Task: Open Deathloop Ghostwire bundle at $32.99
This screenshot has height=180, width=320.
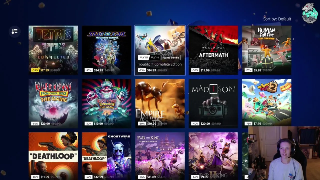Action: [x=106, y=156]
